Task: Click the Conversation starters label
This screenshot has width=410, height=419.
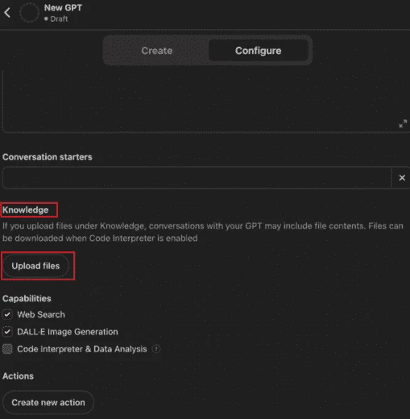Action: click(48, 157)
